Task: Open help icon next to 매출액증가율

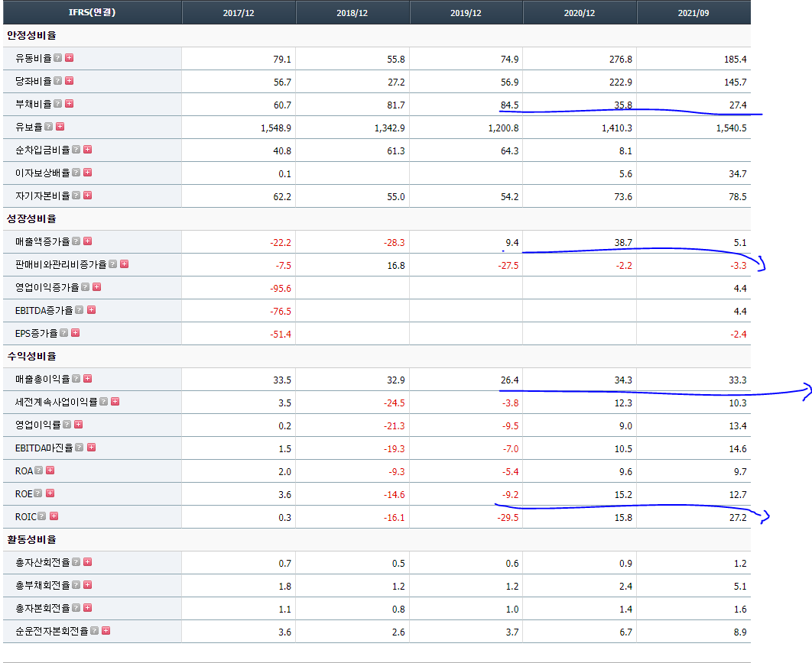Action: [76, 241]
